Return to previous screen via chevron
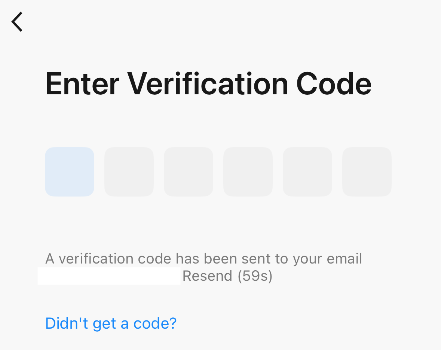This screenshot has height=350, width=441. [17, 22]
